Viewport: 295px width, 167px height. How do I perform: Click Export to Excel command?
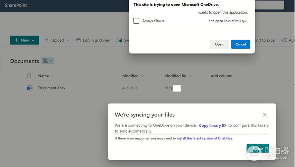(x=265, y=40)
